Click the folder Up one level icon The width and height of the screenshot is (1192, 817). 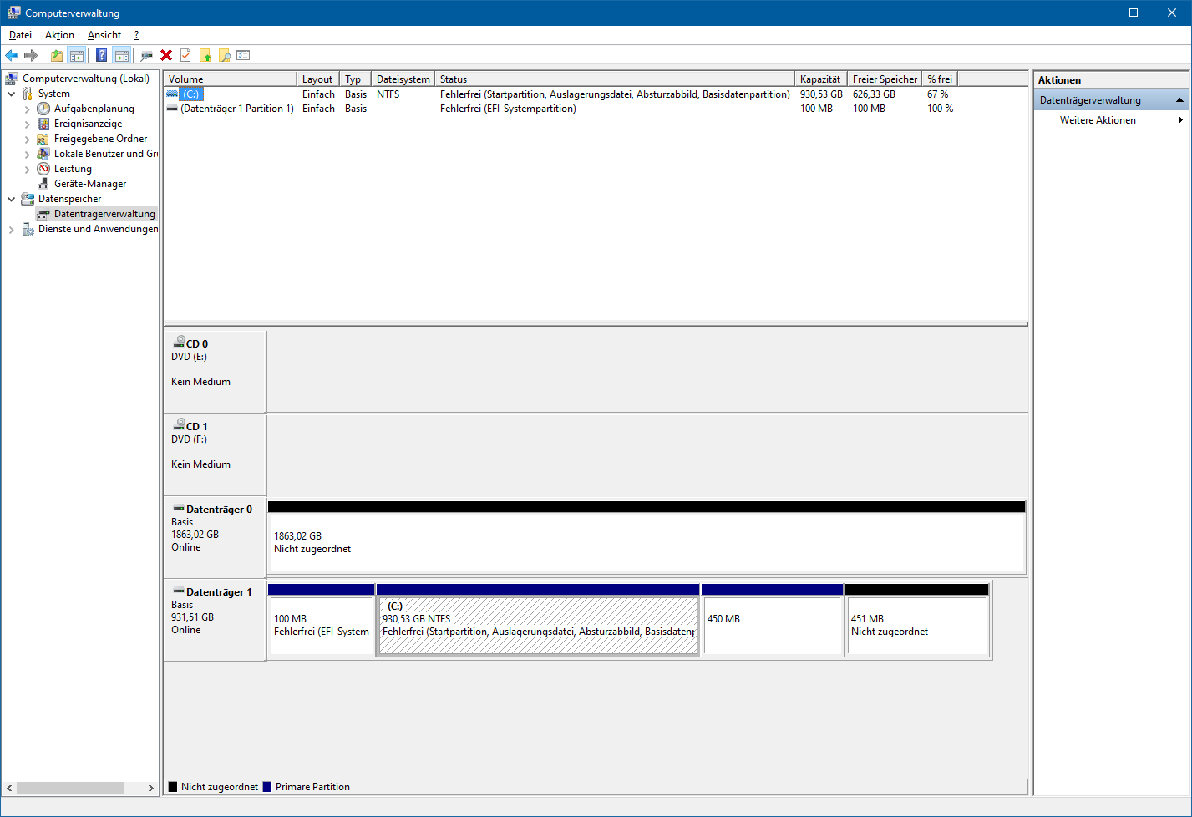tap(56, 55)
